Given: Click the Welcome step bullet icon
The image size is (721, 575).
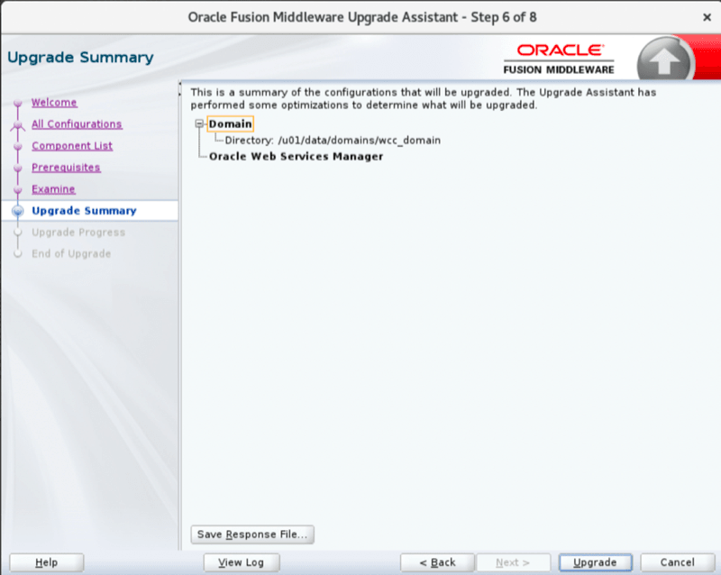Looking at the screenshot, I should coord(18,103).
